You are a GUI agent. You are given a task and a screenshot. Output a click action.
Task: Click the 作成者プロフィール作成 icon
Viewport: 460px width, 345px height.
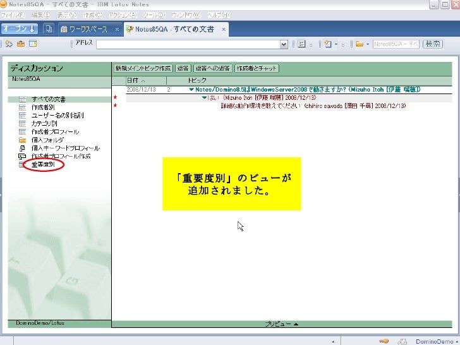point(22,156)
